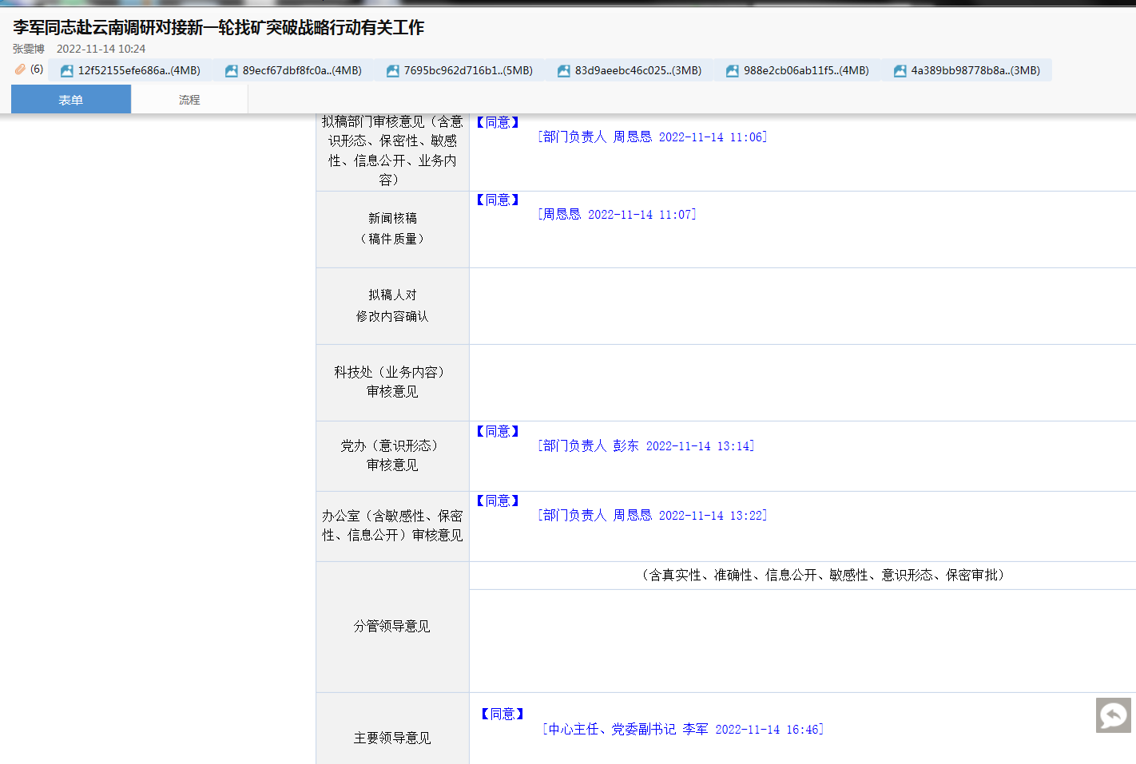Click the empty 拟稿人对修改内容确认 field
The height and width of the screenshot is (764, 1136).
pyautogui.click(x=802, y=306)
